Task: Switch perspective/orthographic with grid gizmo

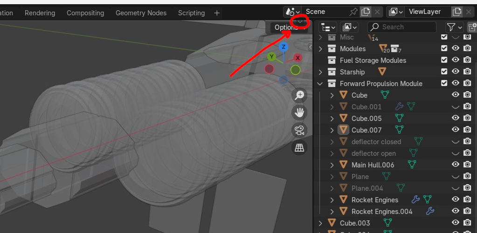Action: point(300,148)
